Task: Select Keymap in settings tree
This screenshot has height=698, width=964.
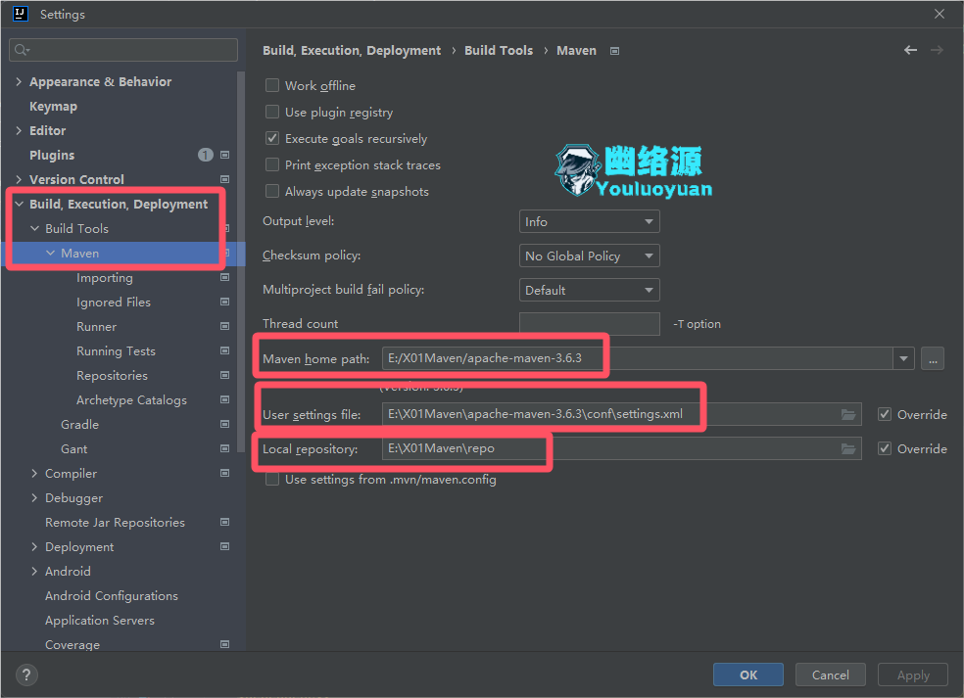Action: point(54,107)
